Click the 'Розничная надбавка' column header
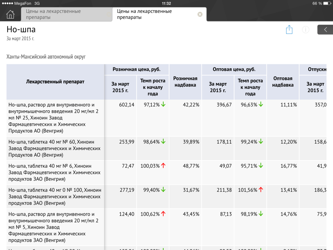This screenshot has height=250, width=333. pyautogui.click(x=185, y=82)
